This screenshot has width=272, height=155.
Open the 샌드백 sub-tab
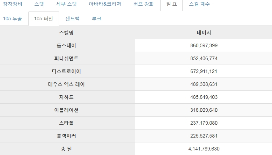(72, 19)
